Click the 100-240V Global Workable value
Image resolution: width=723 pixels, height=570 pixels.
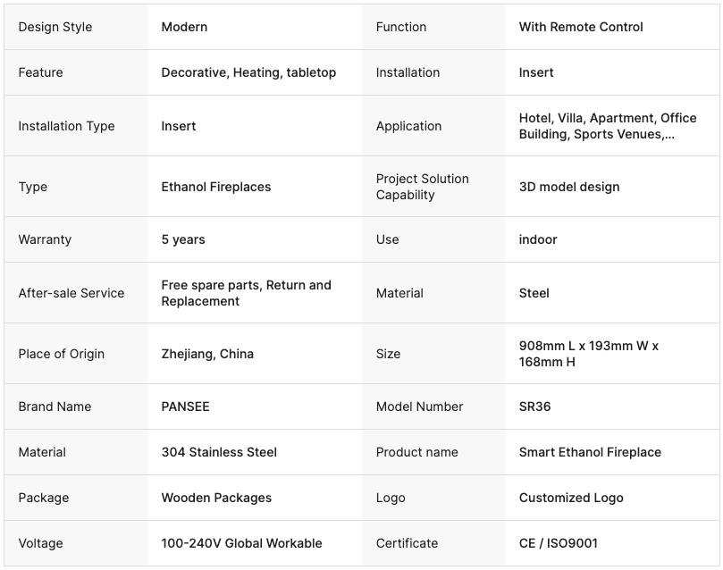[241, 543]
